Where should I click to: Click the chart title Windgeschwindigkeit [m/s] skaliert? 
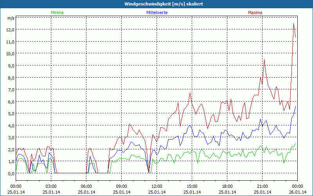(164, 4)
